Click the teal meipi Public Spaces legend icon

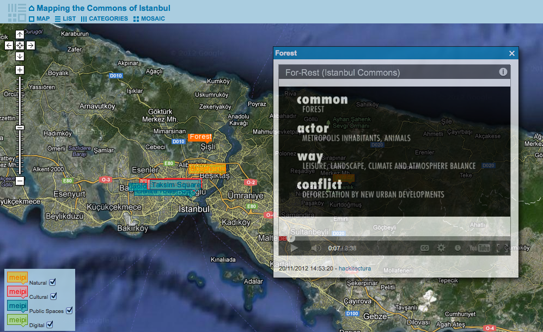pos(17,306)
